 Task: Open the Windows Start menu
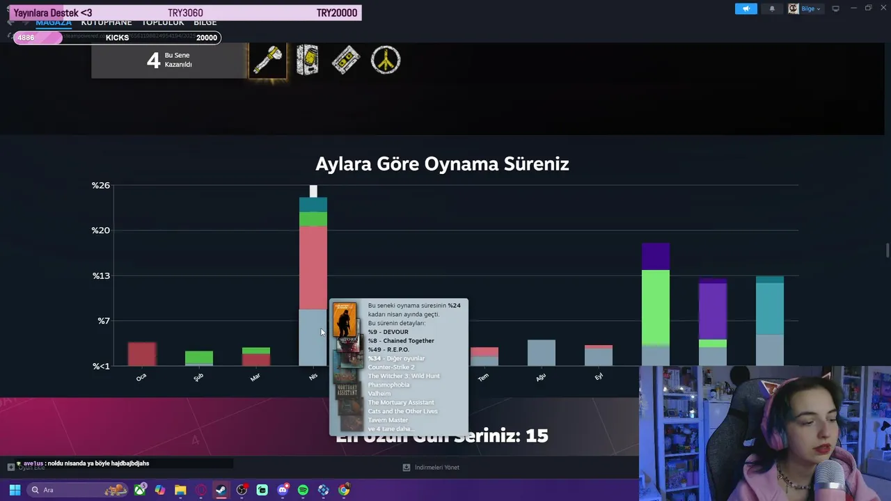pos(15,490)
